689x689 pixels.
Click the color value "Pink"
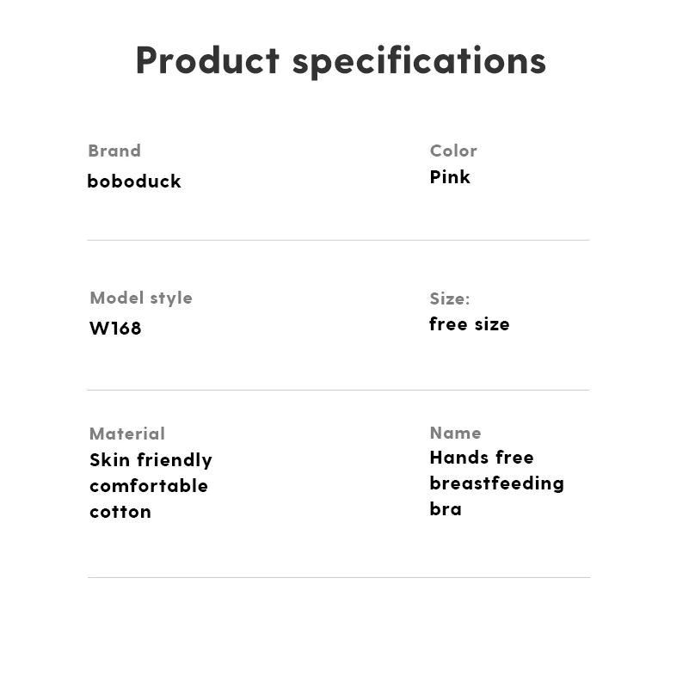click(450, 177)
